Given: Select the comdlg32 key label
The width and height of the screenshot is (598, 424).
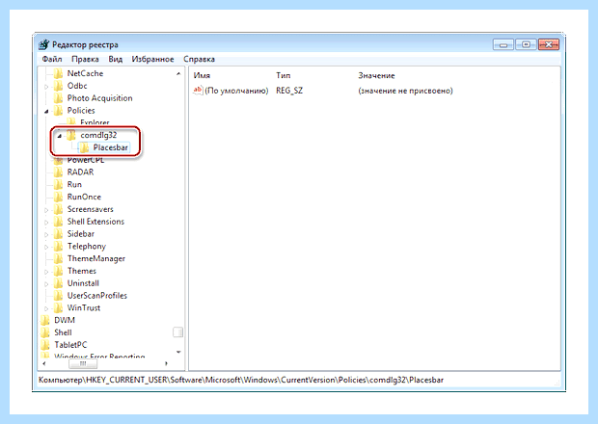Looking at the screenshot, I should click(x=98, y=135).
